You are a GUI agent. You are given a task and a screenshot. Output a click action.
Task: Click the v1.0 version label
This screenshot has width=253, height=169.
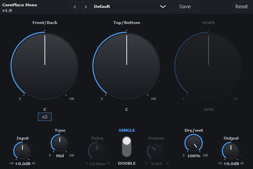pyautogui.click(x=7, y=11)
